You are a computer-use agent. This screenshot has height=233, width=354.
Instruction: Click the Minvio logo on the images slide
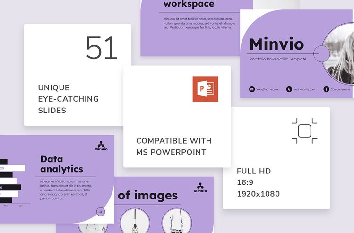200,188
